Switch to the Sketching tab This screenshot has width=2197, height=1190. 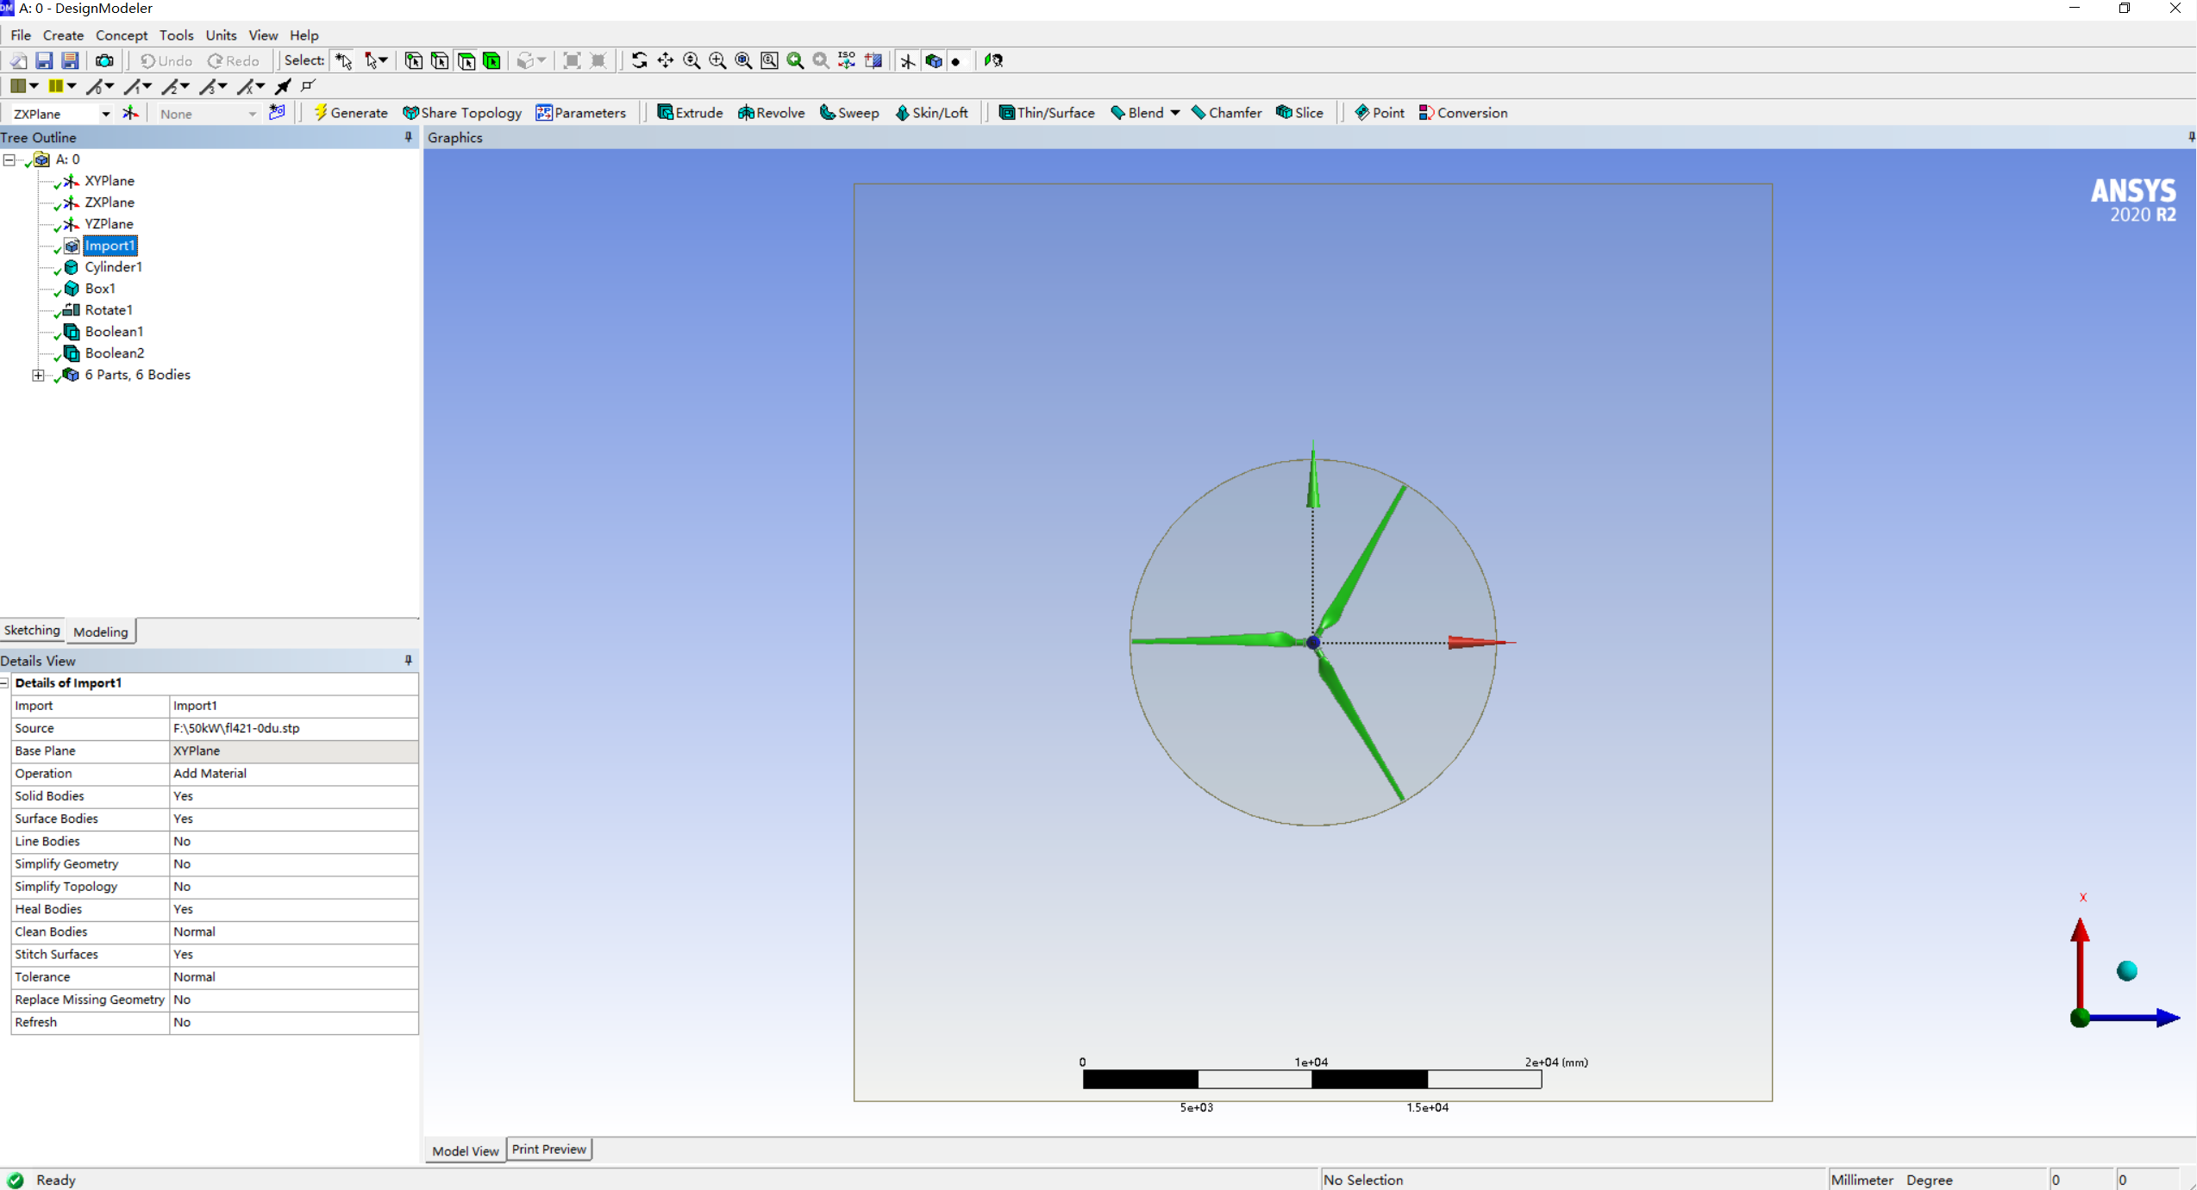[32, 630]
